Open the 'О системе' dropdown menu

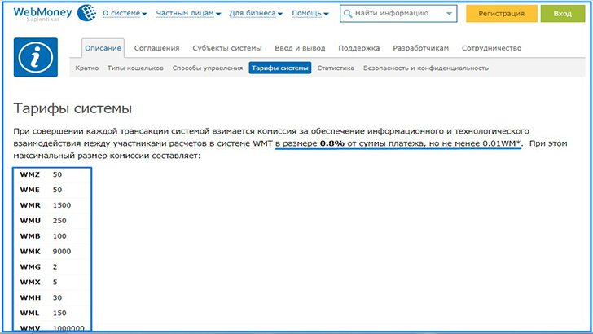tap(125, 13)
